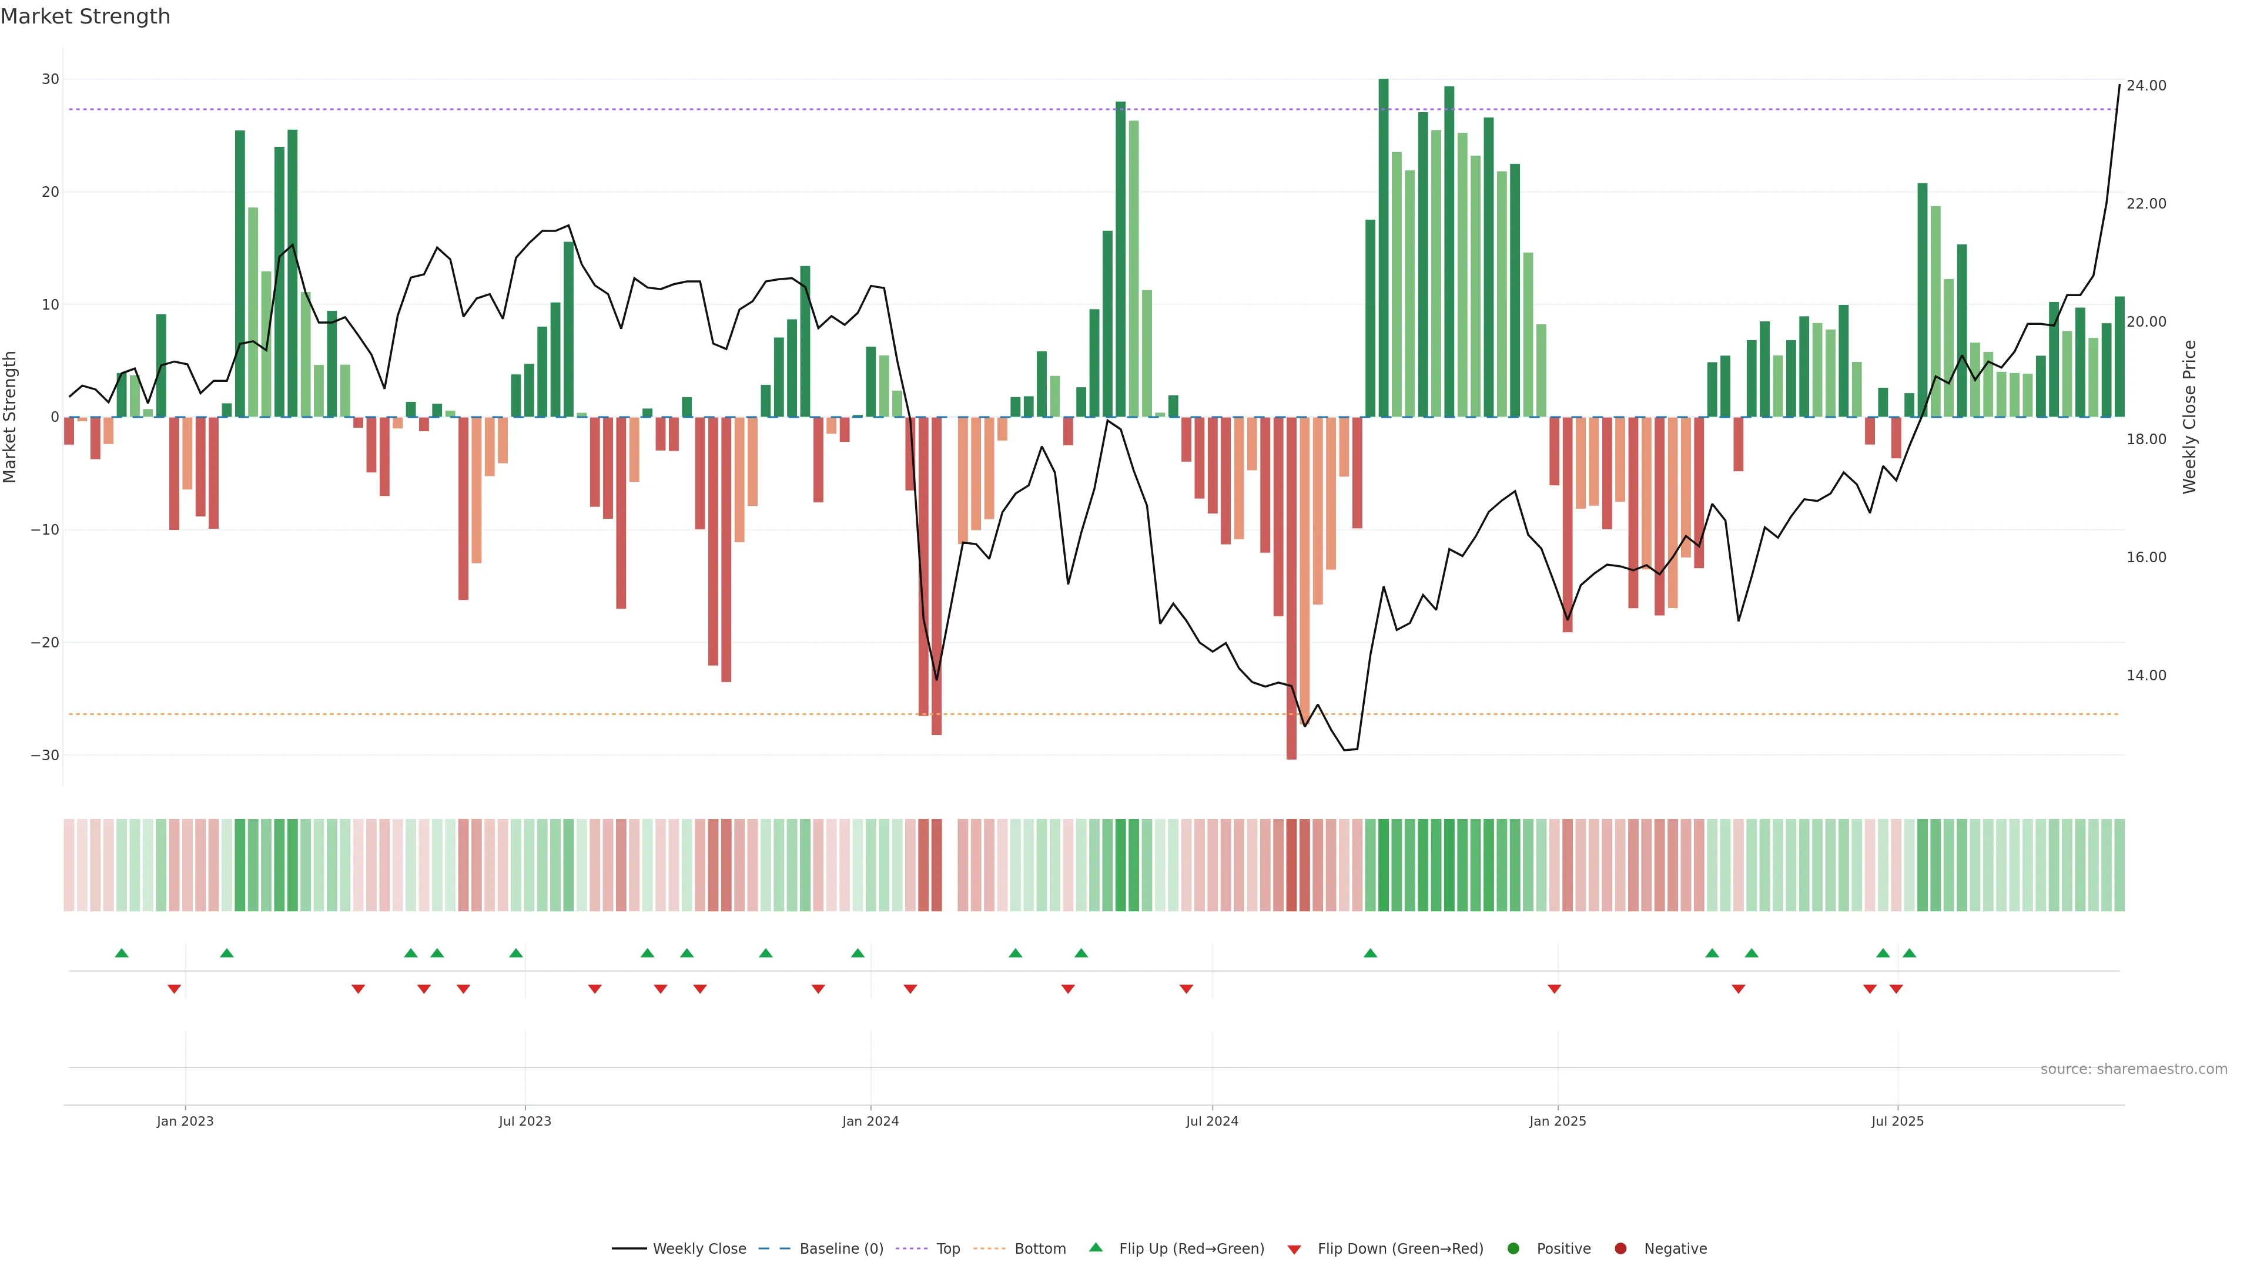Image resolution: width=2257 pixels, height=1269 pixels.
Task: Toggle the Top threshold legend entry
Action: tap(947, 1249)
